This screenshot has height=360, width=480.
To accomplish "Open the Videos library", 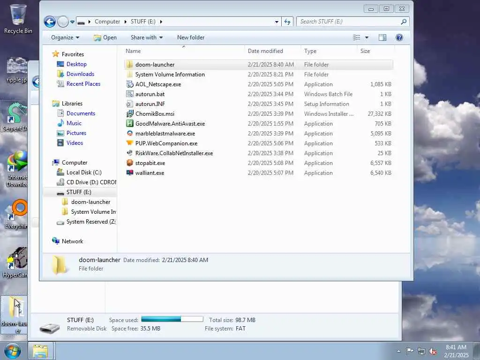I will click(x=75, y=142).
